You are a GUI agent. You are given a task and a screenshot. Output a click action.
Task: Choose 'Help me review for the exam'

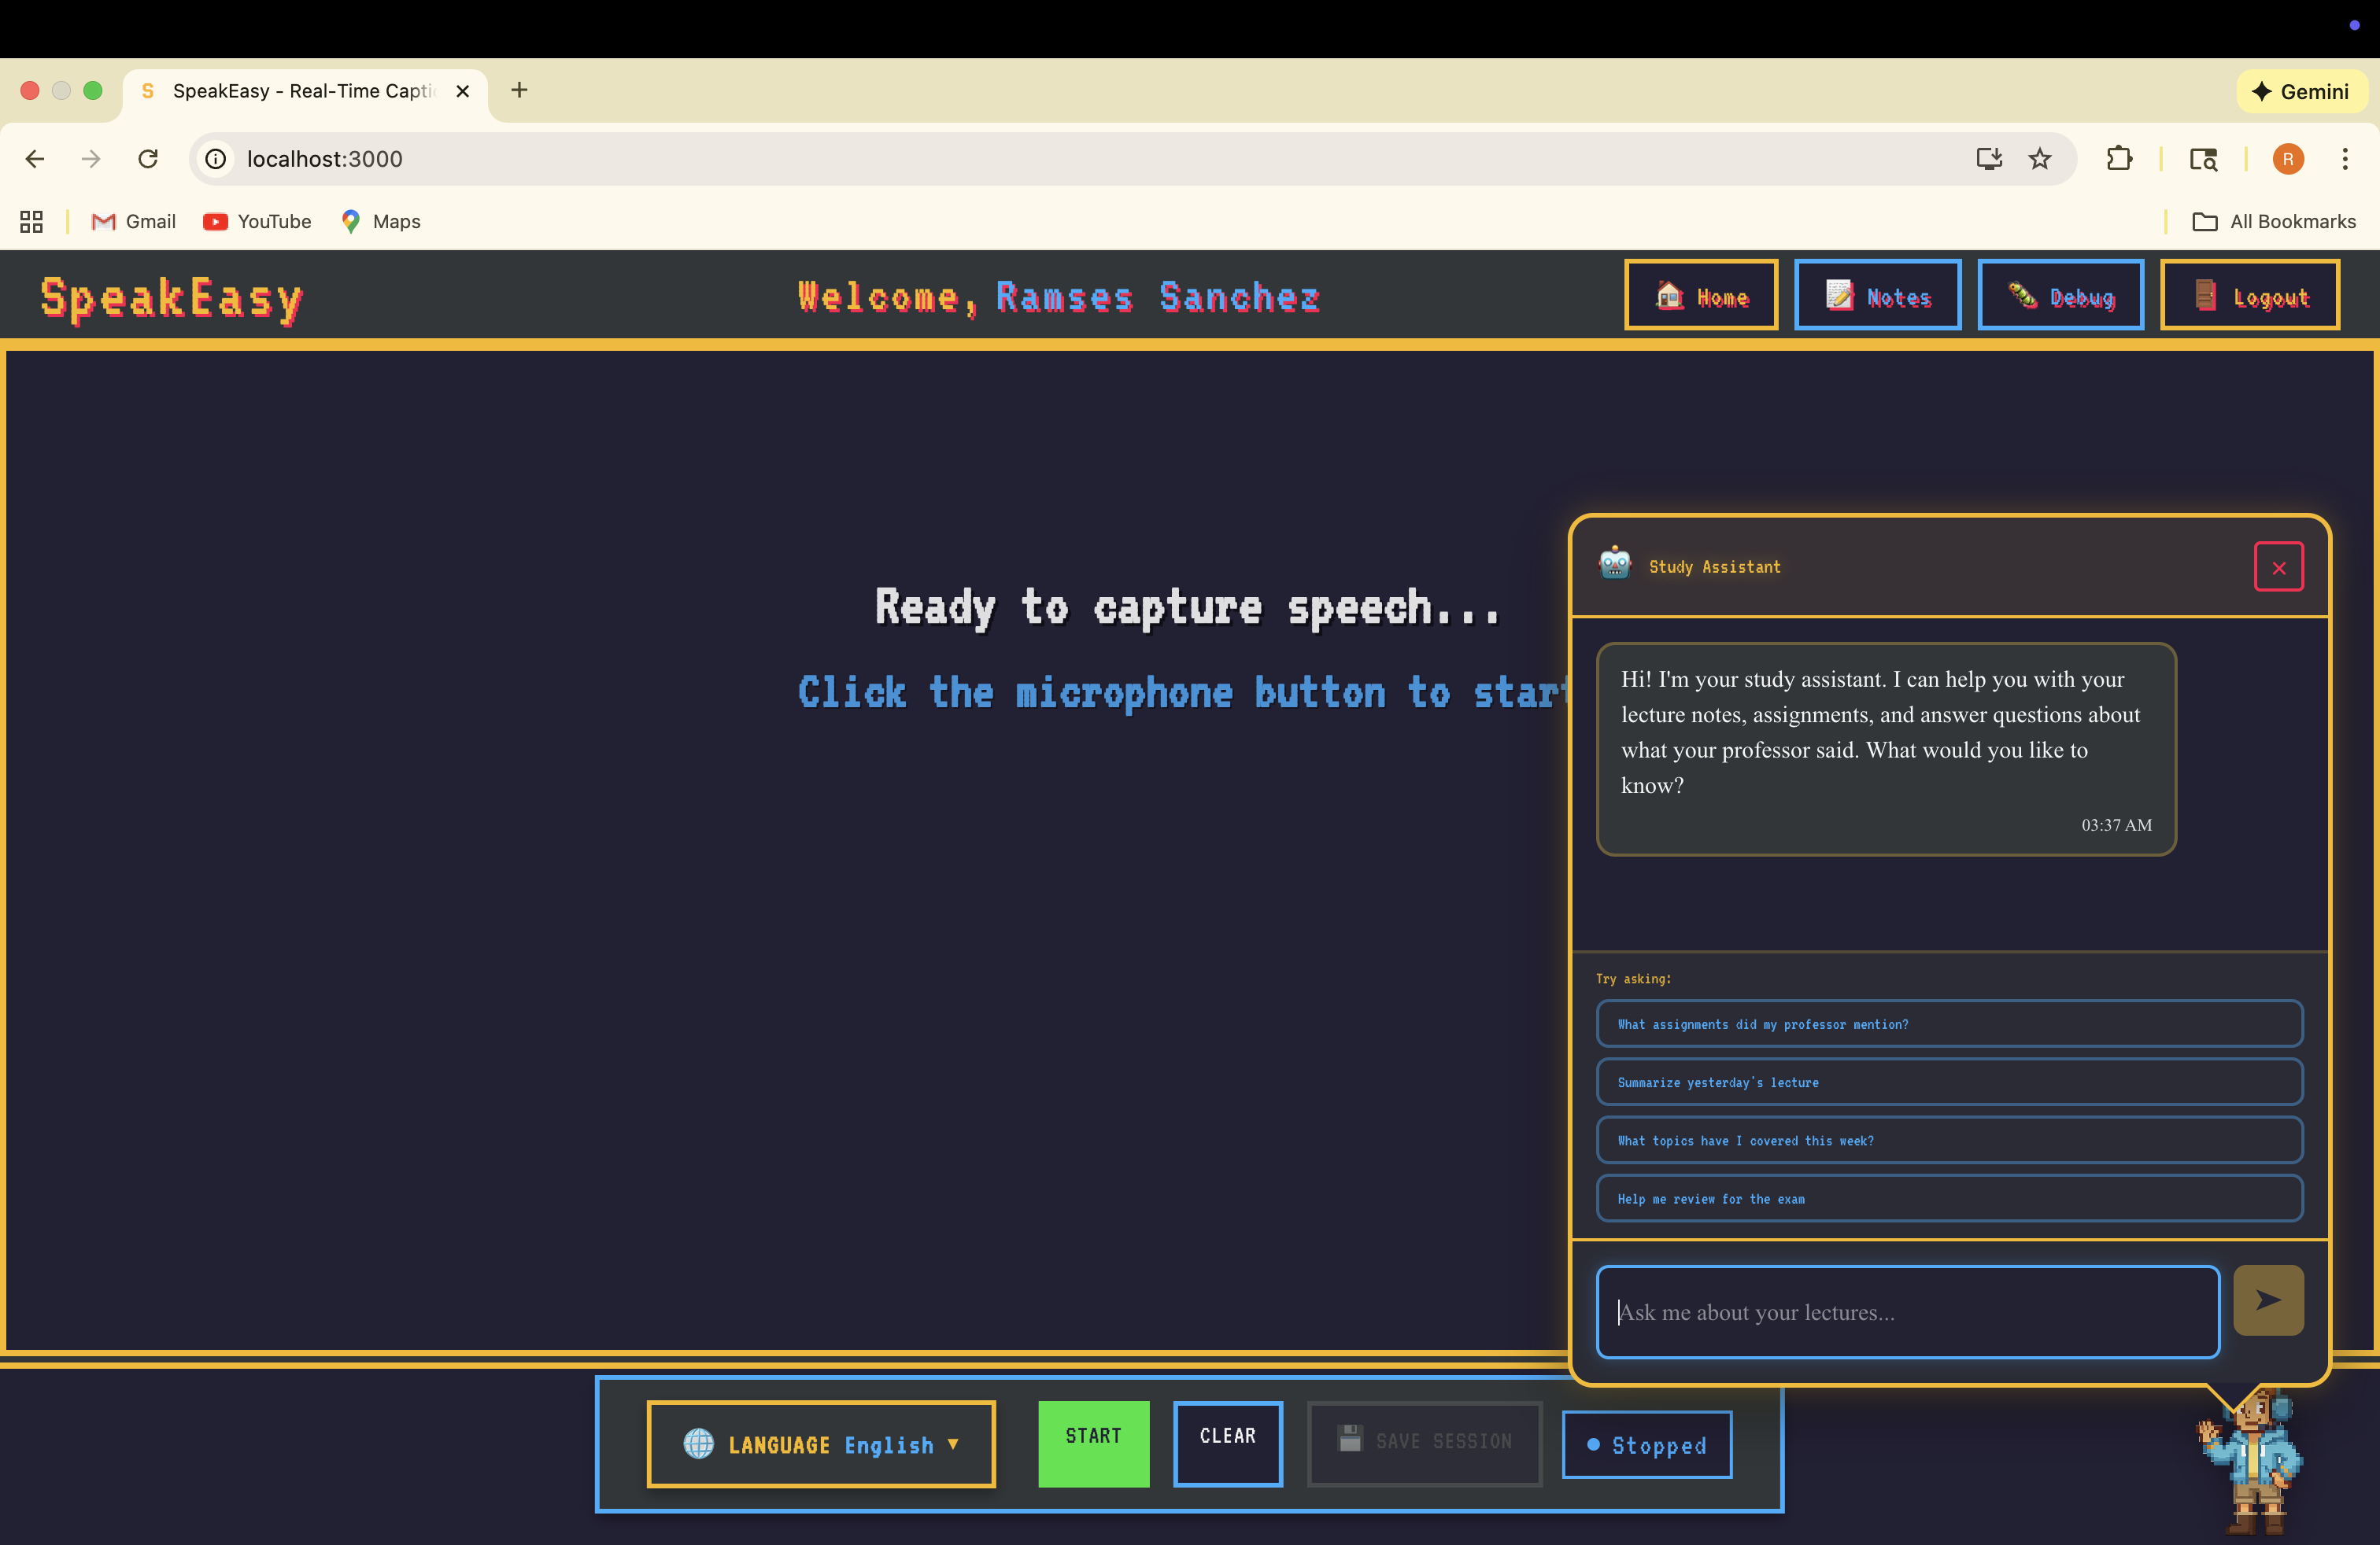[1949, 1198]
